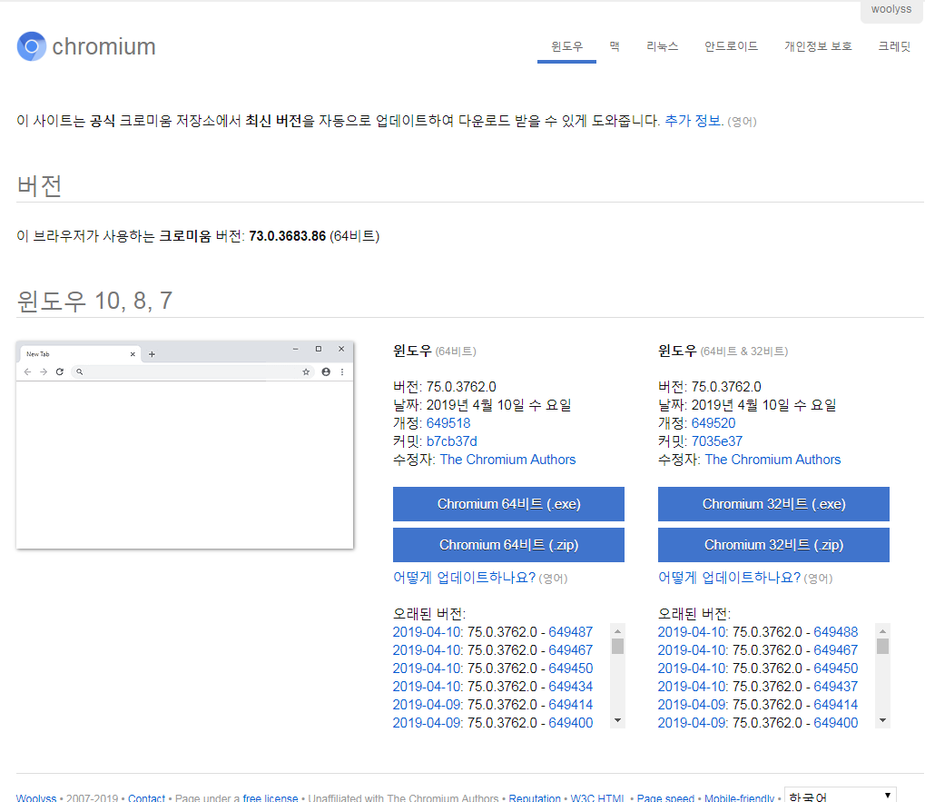Download Chromium 32비트 (.exe)
This screenshot has width=925, height=802.
773,504
